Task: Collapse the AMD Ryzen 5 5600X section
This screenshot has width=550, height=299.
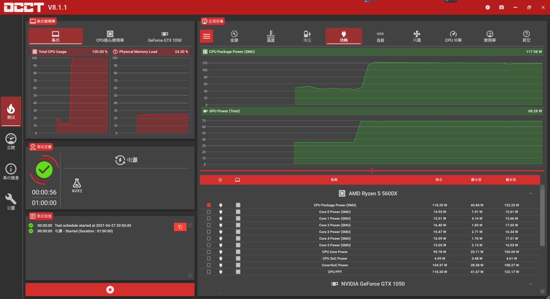Action: click(530, 194)
